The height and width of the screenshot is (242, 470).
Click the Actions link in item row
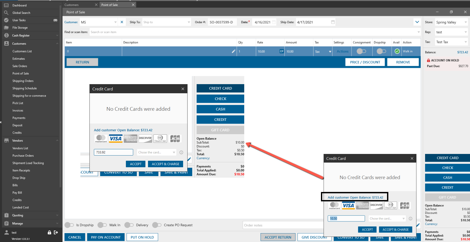[343, 51]
